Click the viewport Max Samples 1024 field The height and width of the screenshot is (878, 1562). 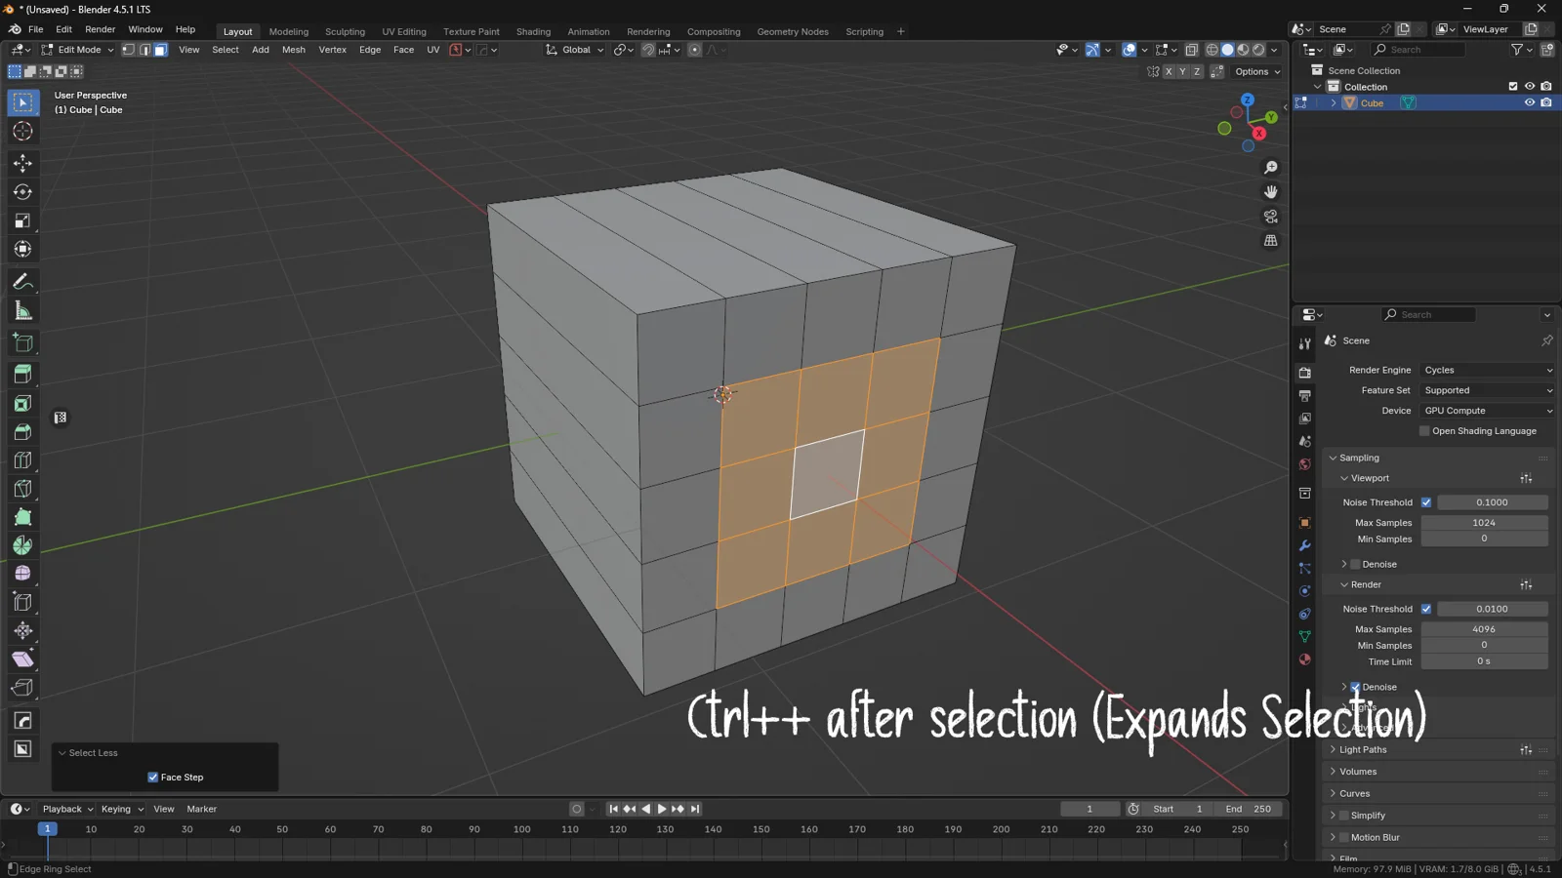pos(1484,523)
